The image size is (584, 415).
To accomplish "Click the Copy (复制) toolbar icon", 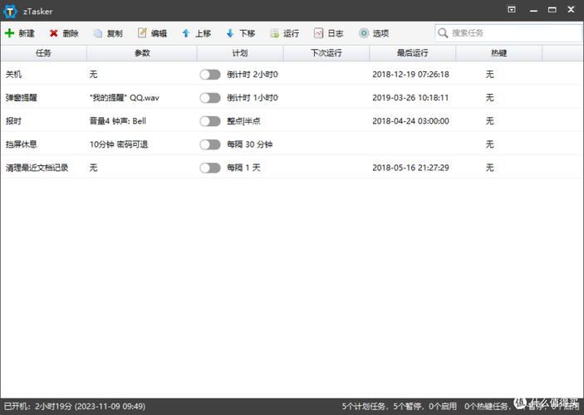I will click(97, 33).
